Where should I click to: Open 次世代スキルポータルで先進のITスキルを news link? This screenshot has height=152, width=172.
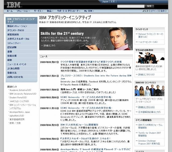click(85, 139)
